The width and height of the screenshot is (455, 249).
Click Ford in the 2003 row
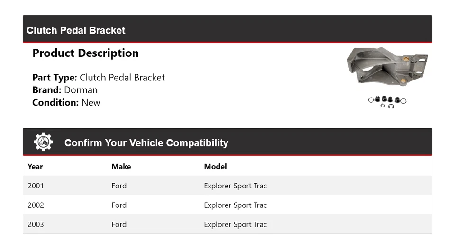tap(119, 224)
